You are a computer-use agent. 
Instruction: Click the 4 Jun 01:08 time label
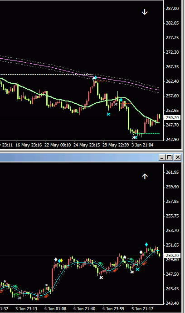pyautogui.click(x=55, y=309)
